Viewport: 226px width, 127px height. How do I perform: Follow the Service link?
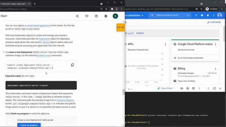point(46,42)
